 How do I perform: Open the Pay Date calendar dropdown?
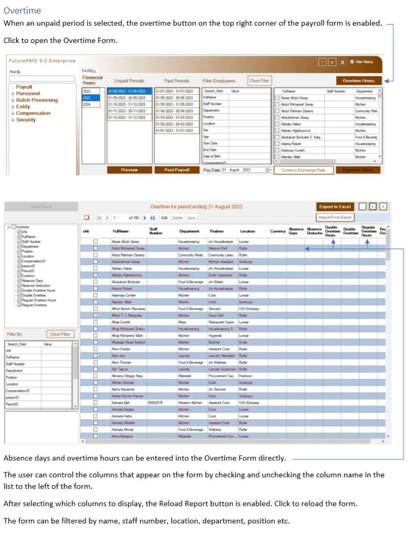(x=268, y=170)
